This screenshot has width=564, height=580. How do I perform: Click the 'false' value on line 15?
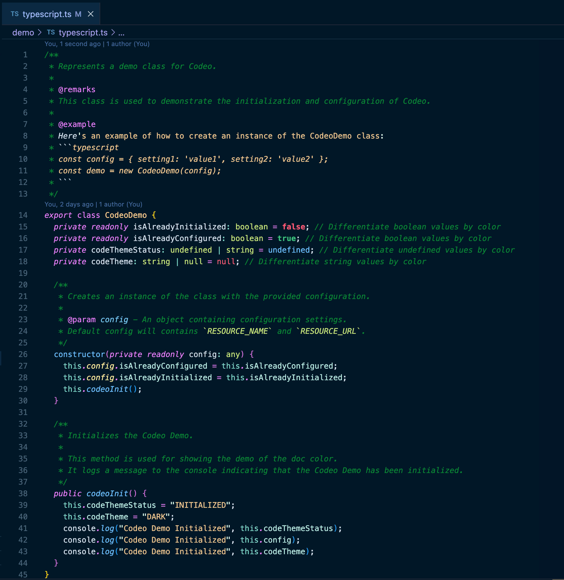click(294, 227)
